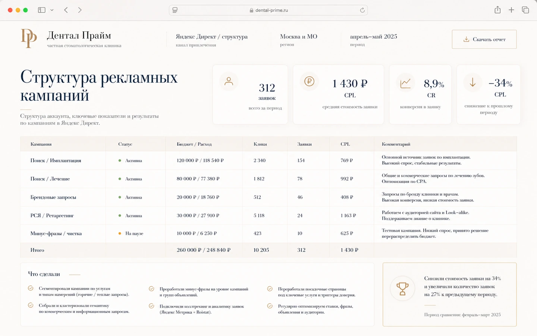Click the Яндекс Директ / структура header text

[x=211, y=37]
